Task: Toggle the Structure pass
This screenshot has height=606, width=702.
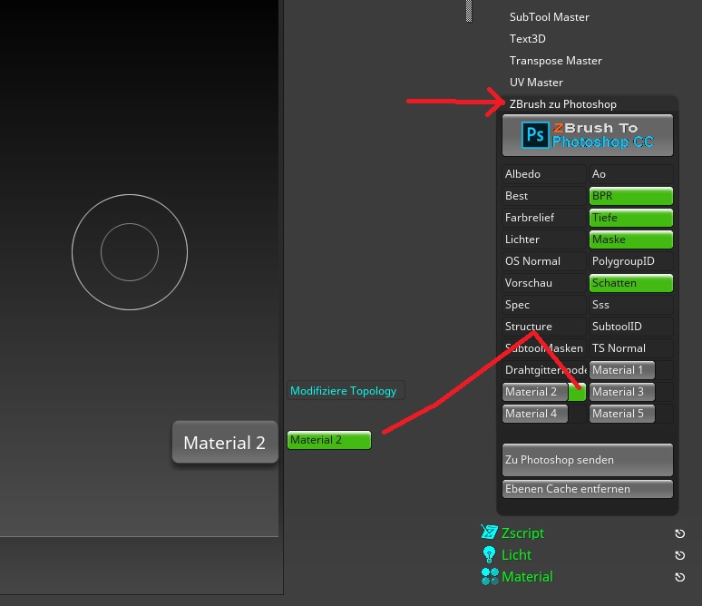Action: tap(543, 327)
